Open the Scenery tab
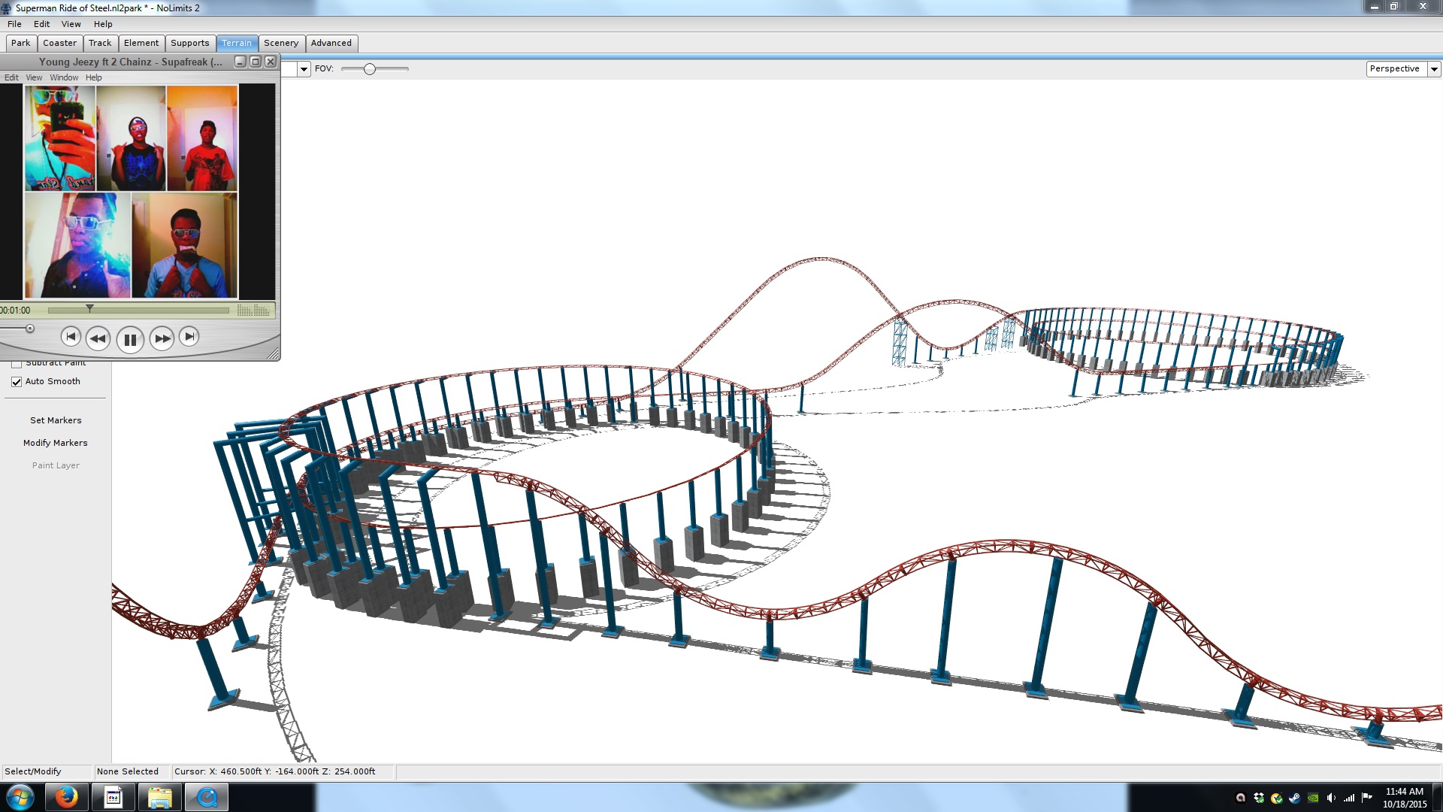The height and width of the screenshot is (812, 1443). click(281, 43)
